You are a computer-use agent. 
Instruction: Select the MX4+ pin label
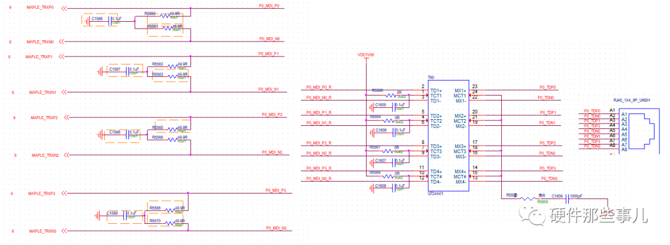[x=460, y=171]
